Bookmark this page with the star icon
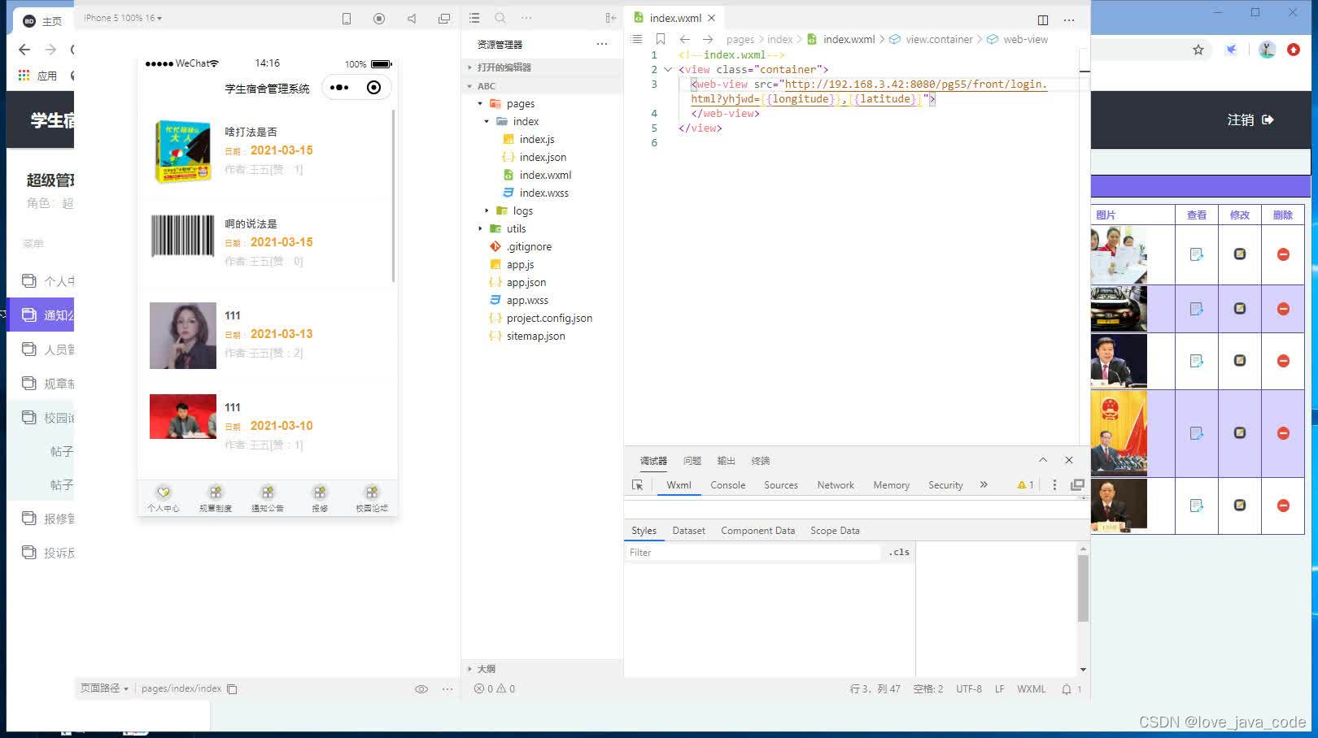This screenshot has height=738, width=1318. click(x=1198, y=50)
